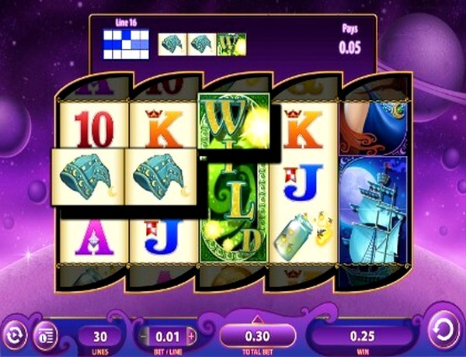Click the Total Bet 0.30 field

point(257,336)
